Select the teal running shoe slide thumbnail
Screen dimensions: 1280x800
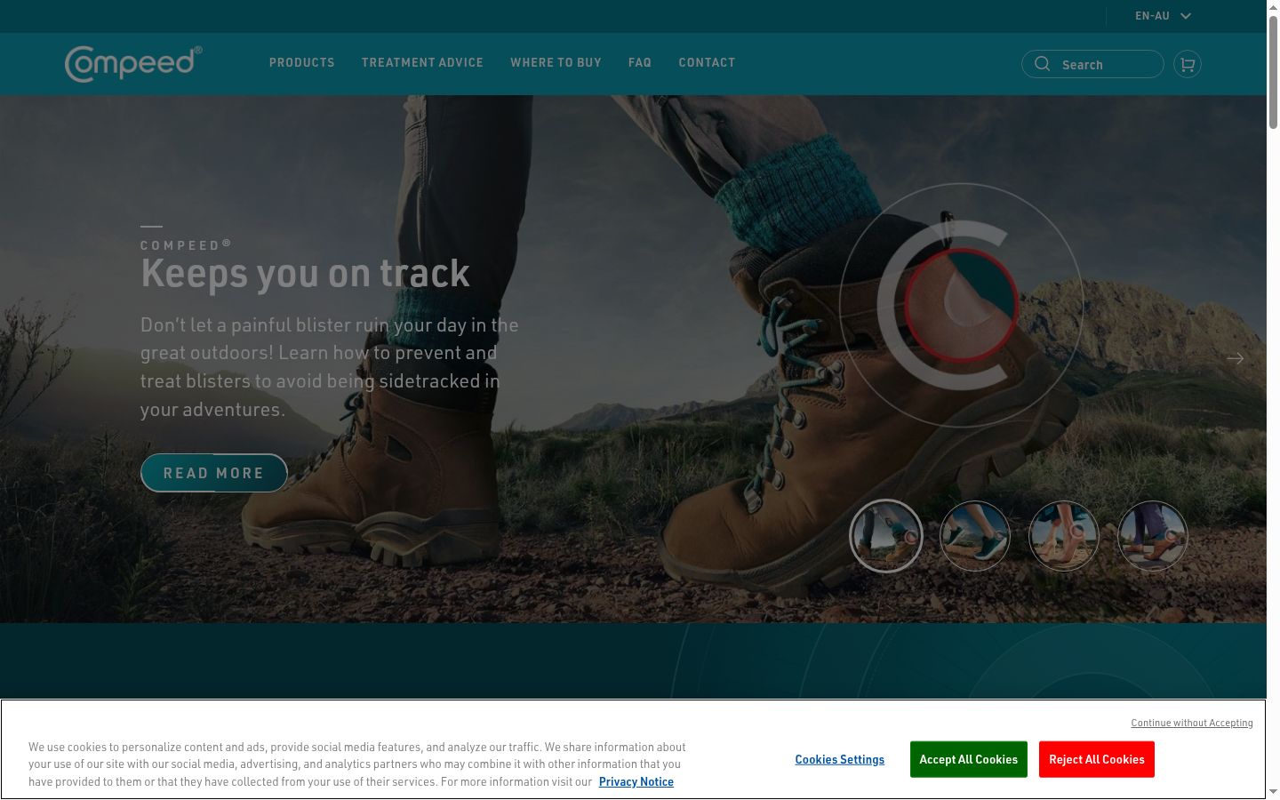pos(975,536)
